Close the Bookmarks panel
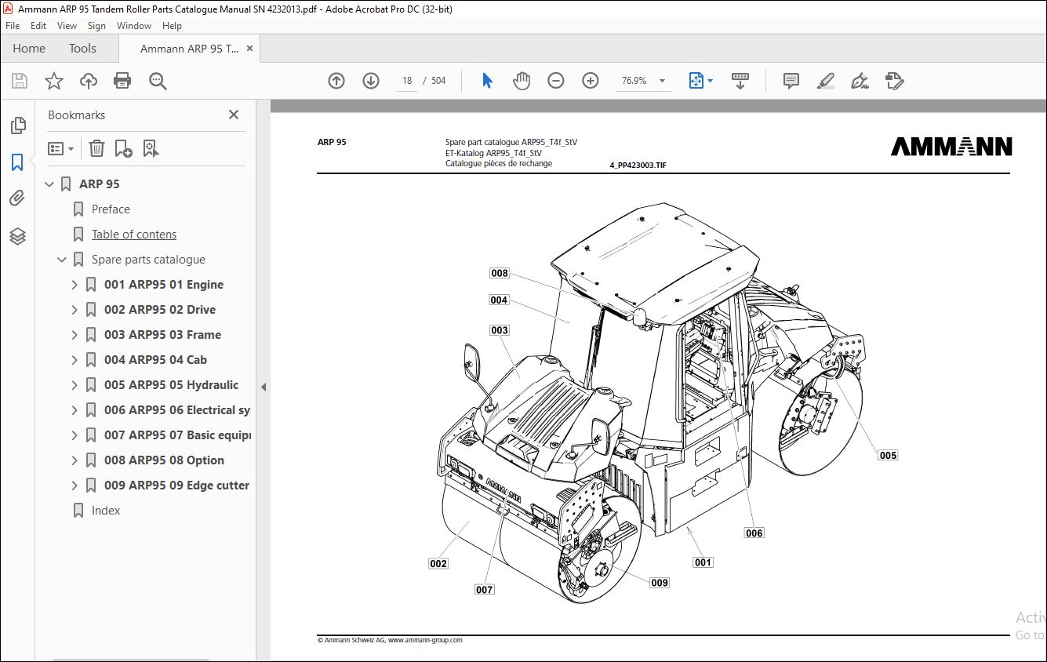Image resolution: width=1047 pixels, height=662 pixels. [234, 115]
